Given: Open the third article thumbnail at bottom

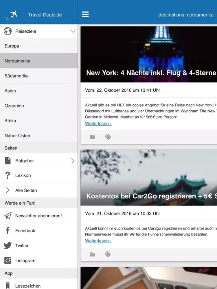Looking at the screenshot, I should [149, 278].
